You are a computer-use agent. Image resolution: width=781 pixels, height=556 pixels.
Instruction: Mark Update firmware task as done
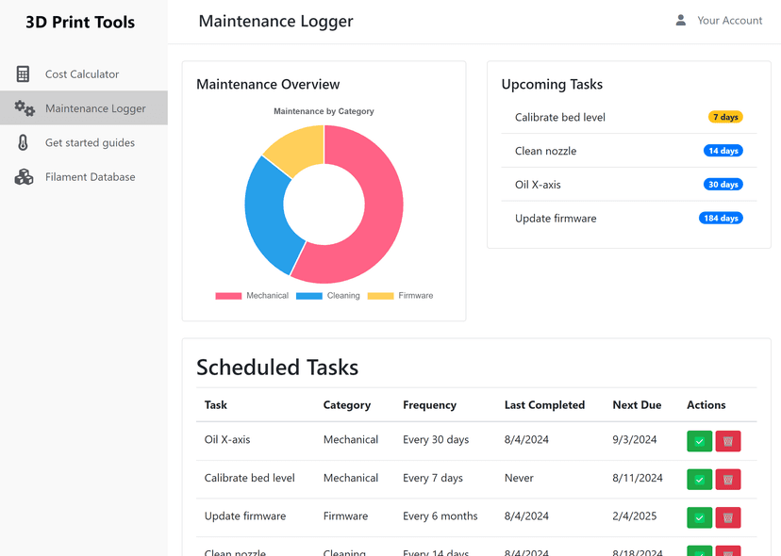point(699,517)
